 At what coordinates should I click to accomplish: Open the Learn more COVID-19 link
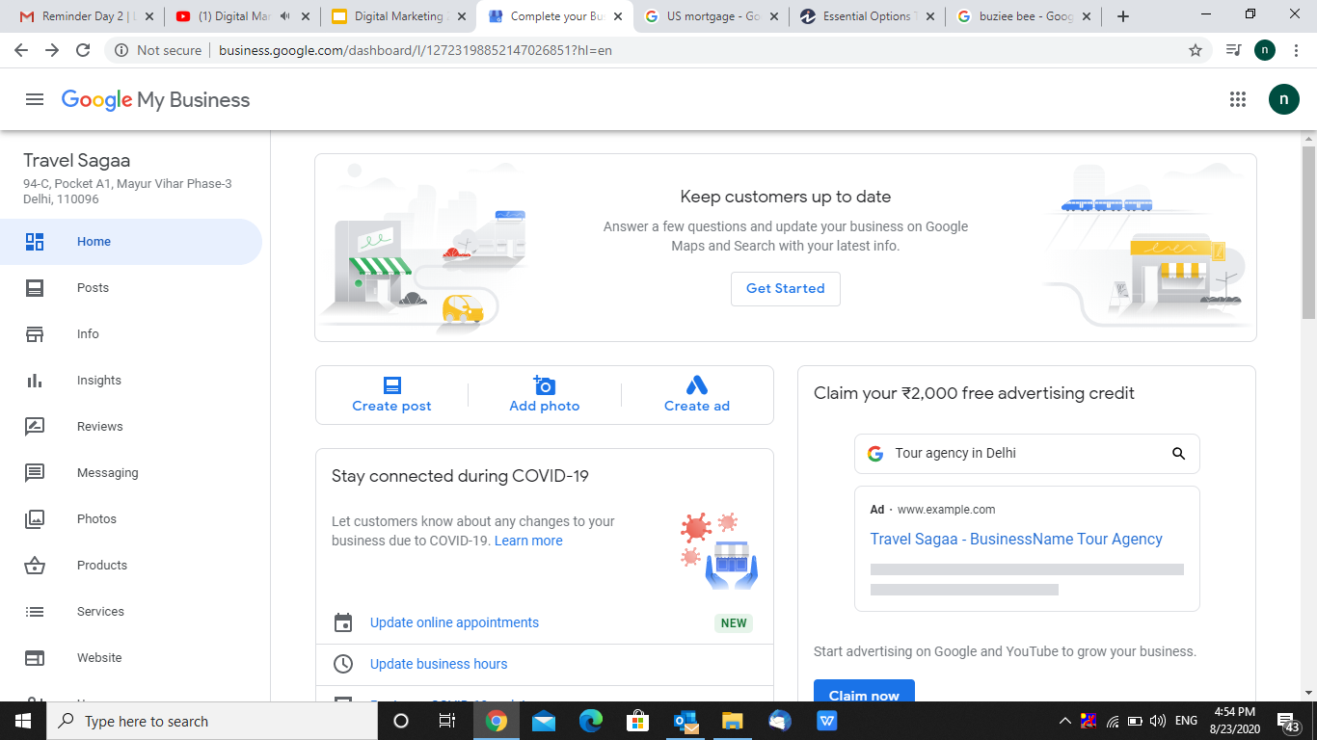(x=528, y=541)
